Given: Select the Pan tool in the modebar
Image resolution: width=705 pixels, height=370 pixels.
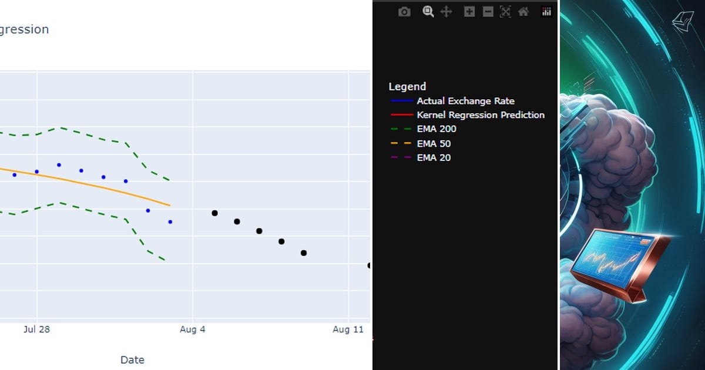Looking at the screenshot, I should 446,11.
